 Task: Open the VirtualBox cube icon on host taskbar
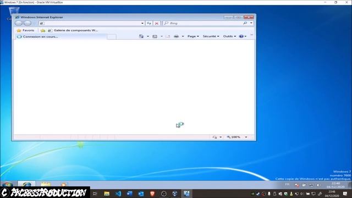click(175, 194)
